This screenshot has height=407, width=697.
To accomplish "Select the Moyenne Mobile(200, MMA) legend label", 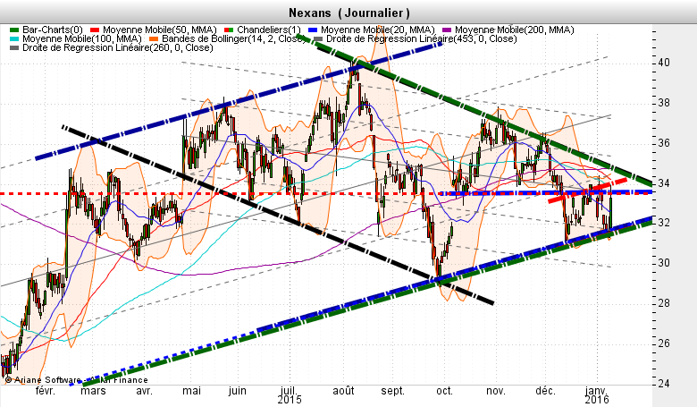I will click(515, 30).
